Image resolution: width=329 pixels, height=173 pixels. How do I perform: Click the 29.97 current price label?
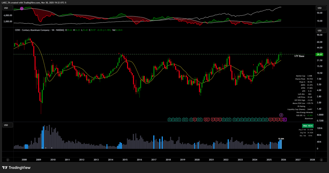tap(319, 54)
